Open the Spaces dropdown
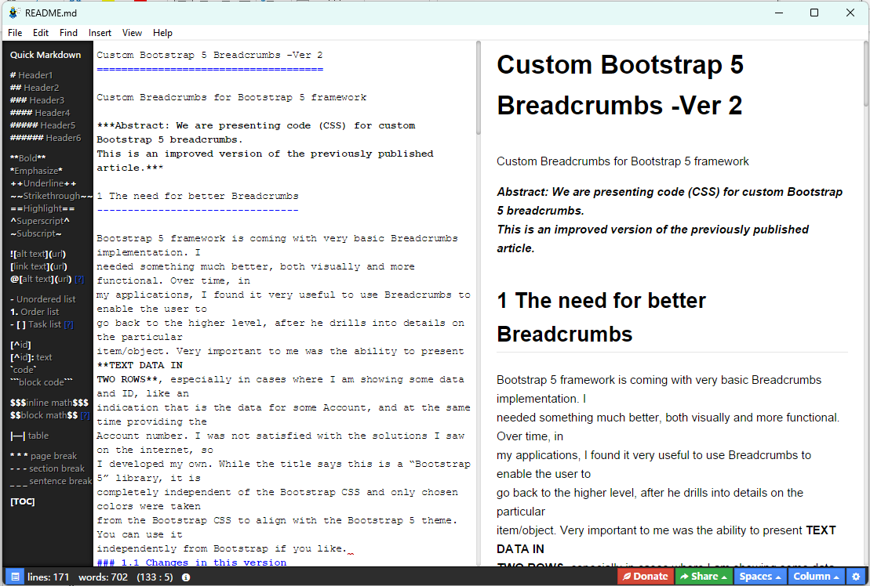 click(x=759, y=576)
